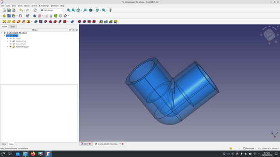280x157 pixels.
Task: Create a new Body icon
Action: pyautogui.click(x=35, y=16)
